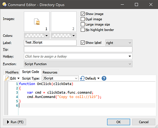Open the Script Type dropdown showing JScript
The width and height of the screenshot is (158, 128).
(x=60, y=78)
